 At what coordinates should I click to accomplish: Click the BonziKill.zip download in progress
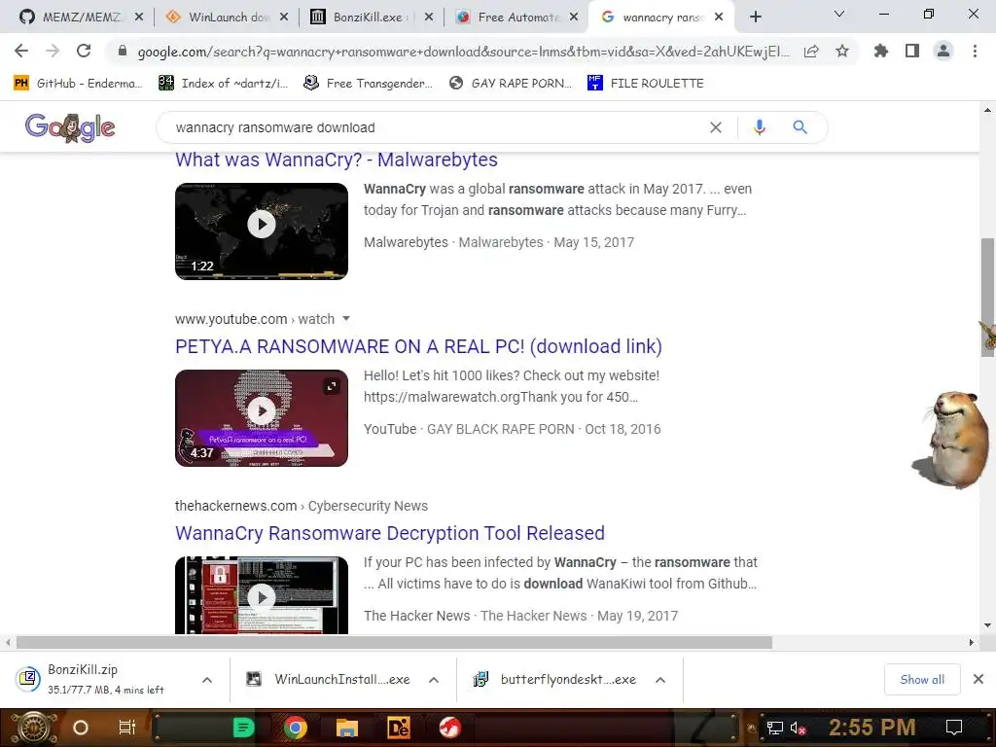pyautogui.click(x=92, y=679)
